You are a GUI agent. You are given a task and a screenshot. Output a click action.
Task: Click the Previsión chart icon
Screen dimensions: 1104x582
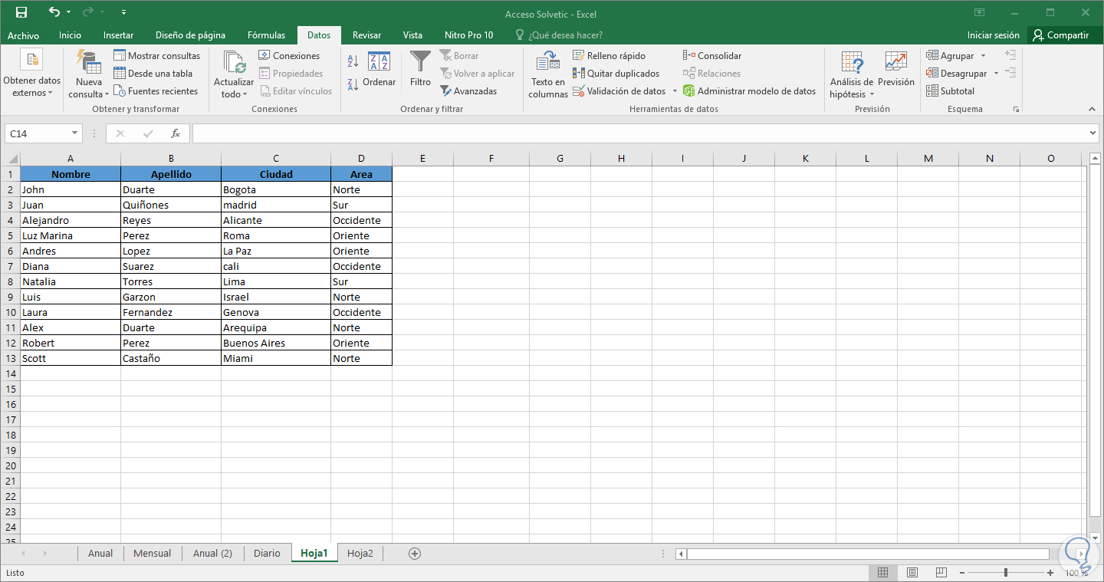click(895, 62)
